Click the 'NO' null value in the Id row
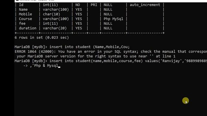This screenshot has width=207, height=116. (x=78, y=5)
